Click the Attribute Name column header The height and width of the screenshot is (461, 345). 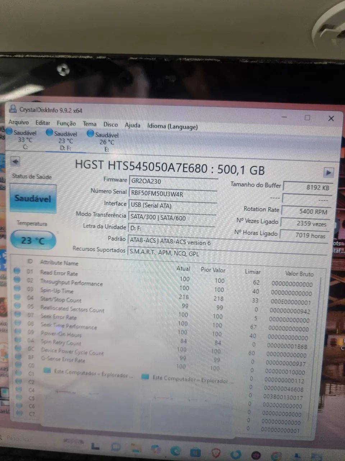pos(59,263)
